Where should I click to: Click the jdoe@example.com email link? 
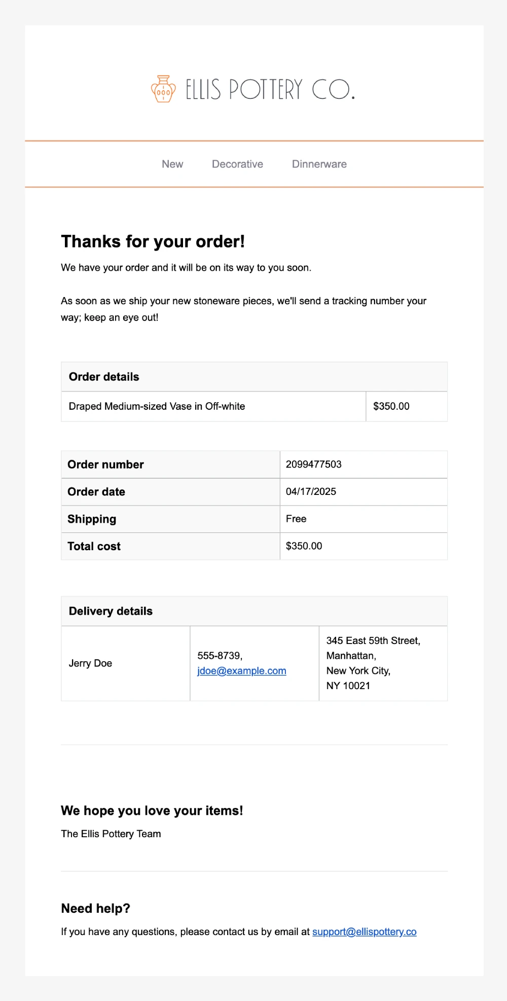241,671
